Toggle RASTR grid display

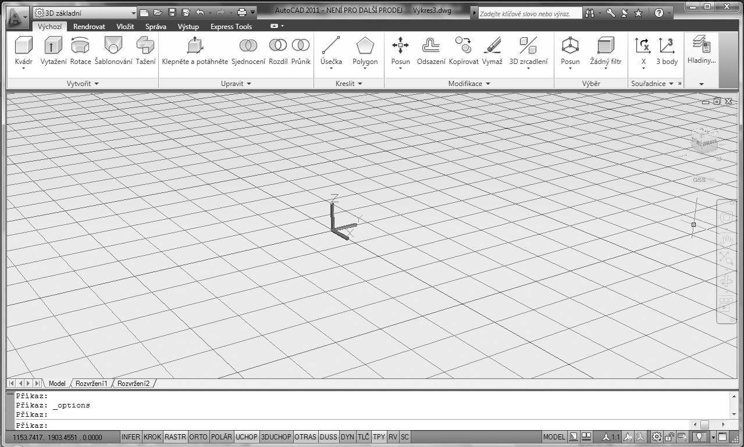175,437
